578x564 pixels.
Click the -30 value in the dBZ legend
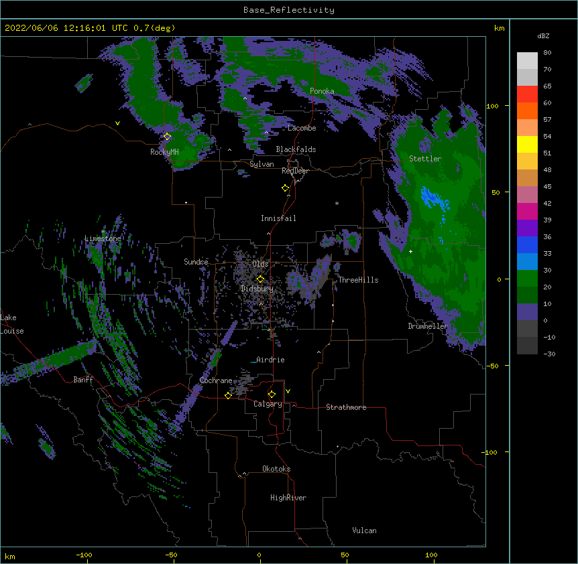[x=549, y=354]
